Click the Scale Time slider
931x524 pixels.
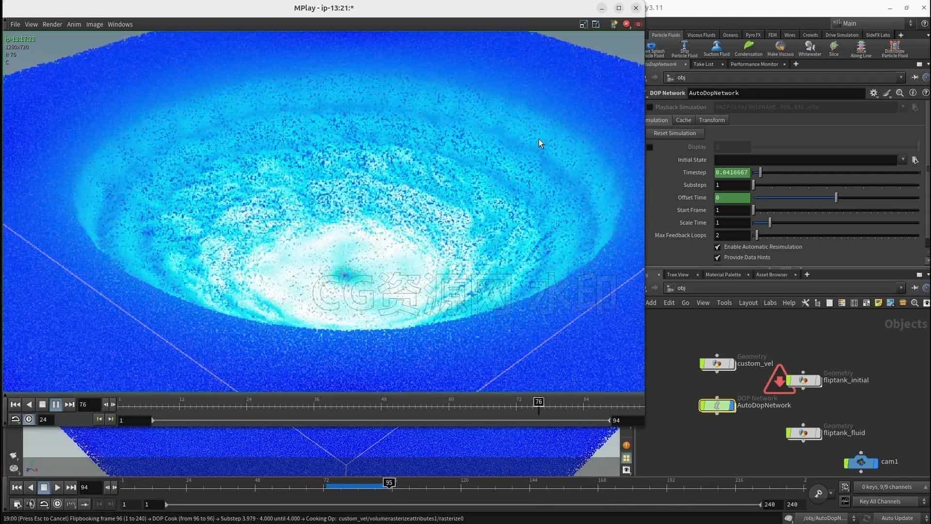(836, 223)
